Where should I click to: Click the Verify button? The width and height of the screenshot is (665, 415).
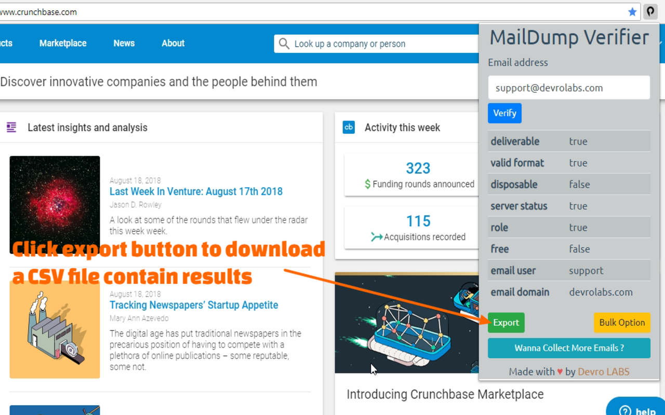[504, 113]
